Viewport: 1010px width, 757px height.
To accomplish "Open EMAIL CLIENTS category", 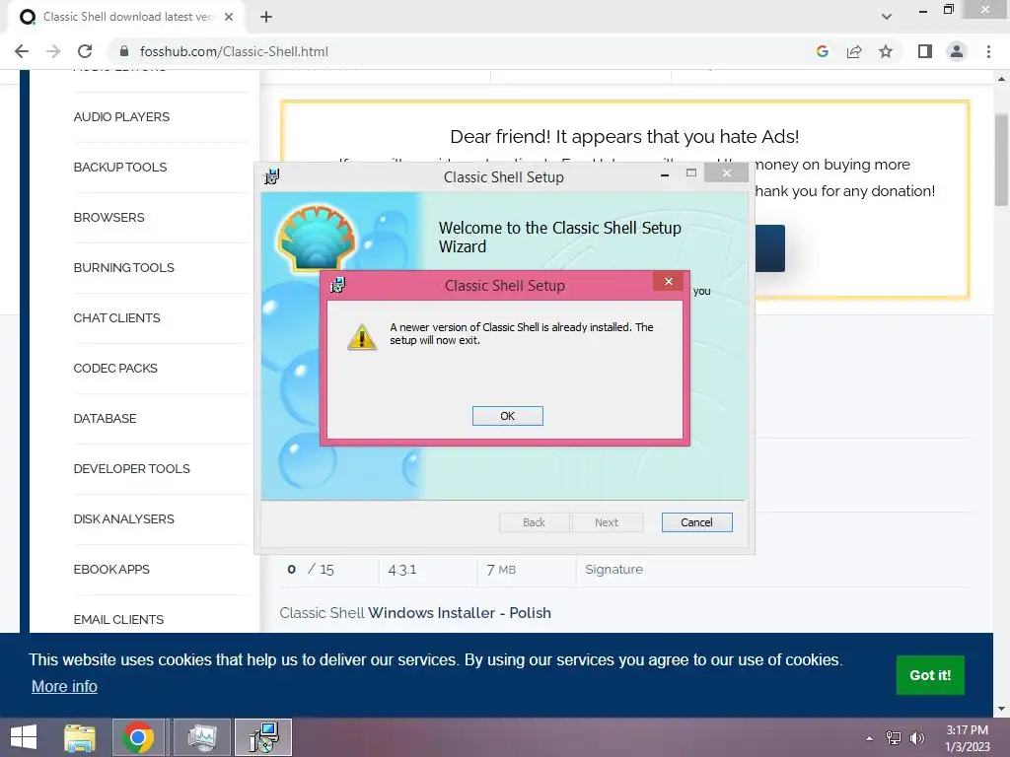I will (x=118, y=619).
